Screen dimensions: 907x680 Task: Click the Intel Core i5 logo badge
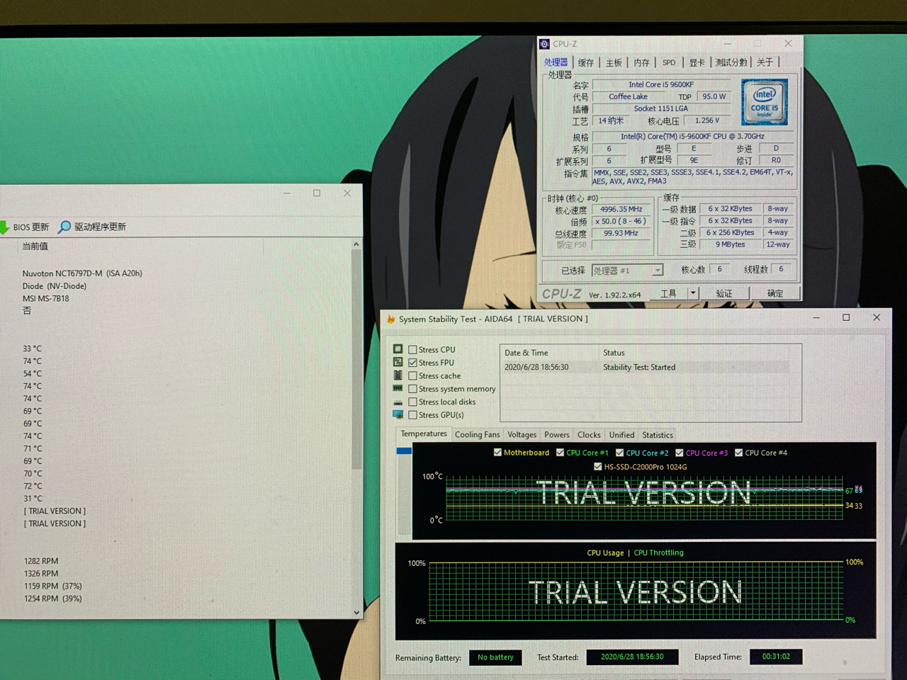765,102
